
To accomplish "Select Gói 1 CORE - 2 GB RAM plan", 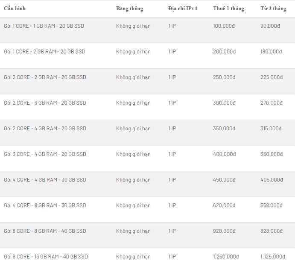I will coord(44,52).
